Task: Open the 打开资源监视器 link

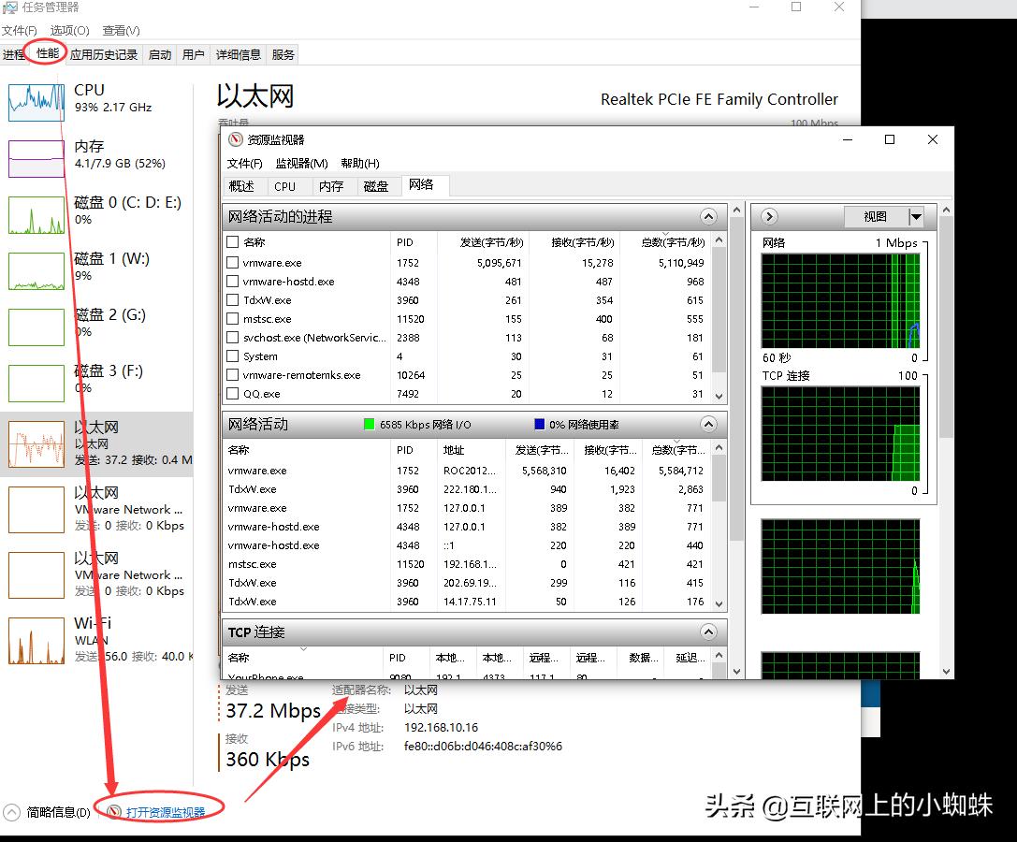Action: (x=166, y=812)
